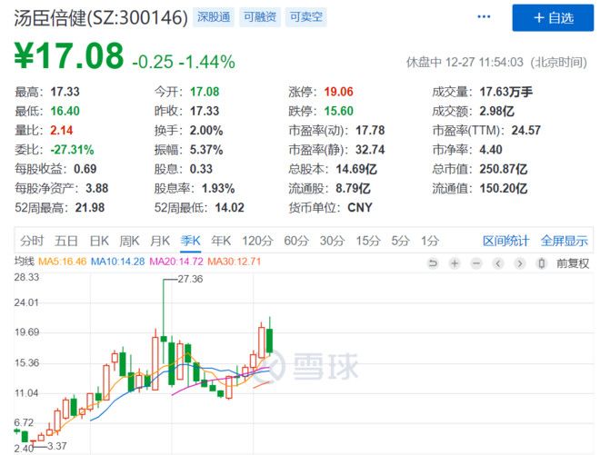Switch to the 1分 chart tab
Image resolution: width=600 pixels, height=455 pixels.
point(430,241)
